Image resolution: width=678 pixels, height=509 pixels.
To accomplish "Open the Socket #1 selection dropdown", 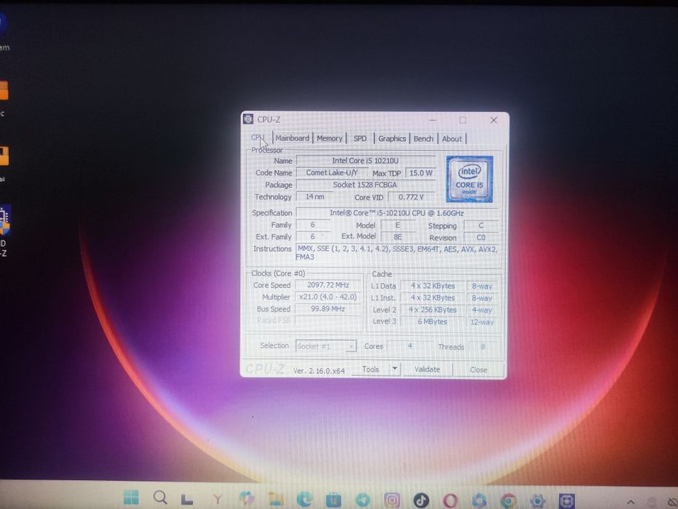I will (x=326, y=346).
